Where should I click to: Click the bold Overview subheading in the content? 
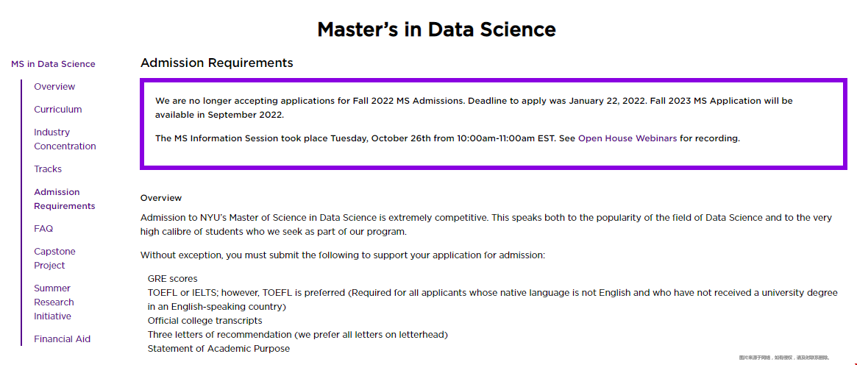(161, 198)
